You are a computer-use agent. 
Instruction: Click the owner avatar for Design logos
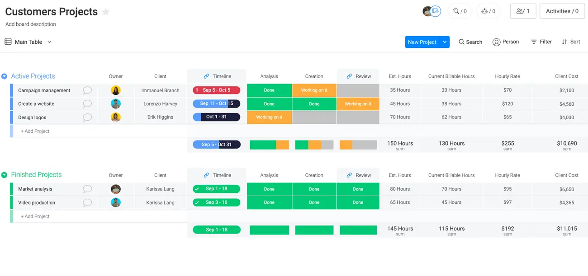click(116, 117)
